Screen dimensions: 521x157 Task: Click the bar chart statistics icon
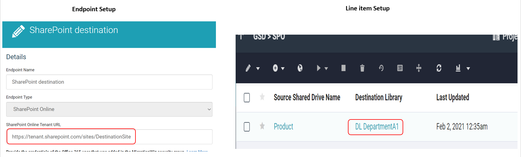tap(458, 68)
